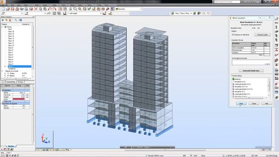Click the search keyword field in title bar
The width and height of the screenshot is (279, 157).
(227, 2)
